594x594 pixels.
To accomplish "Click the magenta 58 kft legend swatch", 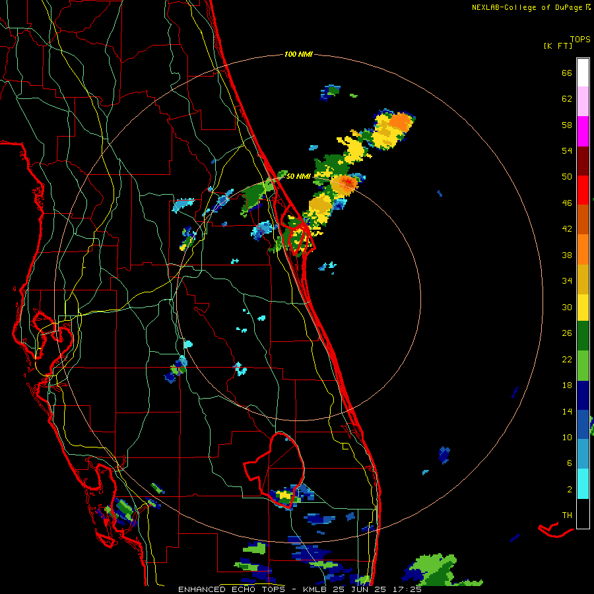I will [x=583, y=131].
